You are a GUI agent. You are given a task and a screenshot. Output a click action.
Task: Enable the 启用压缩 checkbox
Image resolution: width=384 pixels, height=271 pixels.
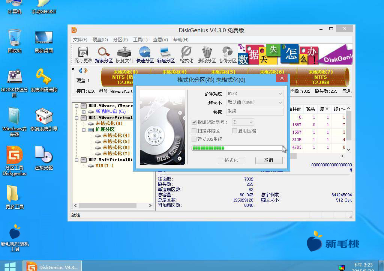point(234,131)
